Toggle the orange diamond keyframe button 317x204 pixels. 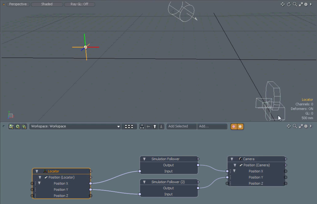click(234, 126)
